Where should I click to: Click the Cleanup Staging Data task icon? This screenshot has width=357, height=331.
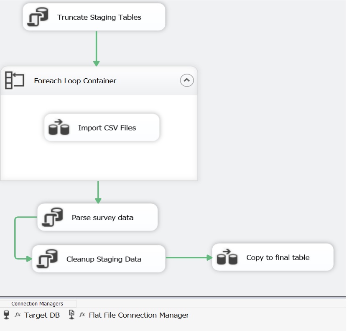48,259
